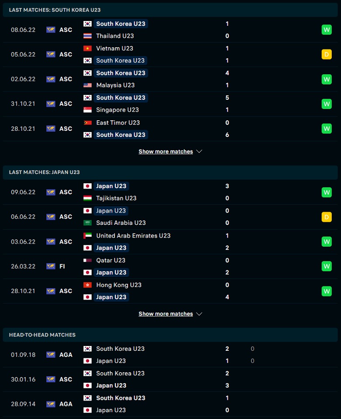Click competition icon for 26.03.22 FI match
The width and height of the screenshot is (341, 419).
point(51,266)
